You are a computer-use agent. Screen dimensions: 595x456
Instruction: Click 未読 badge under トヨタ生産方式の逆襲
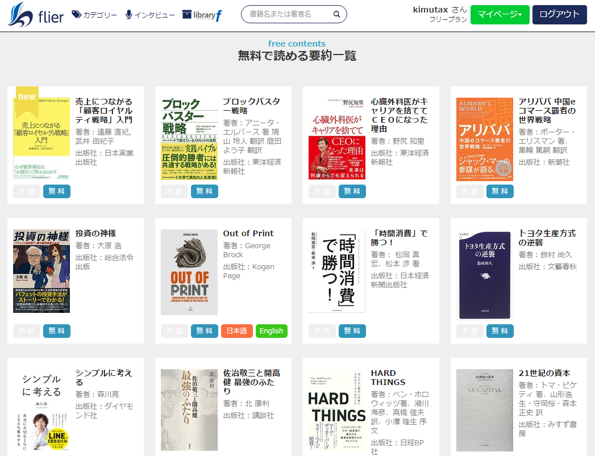point(470,331)
